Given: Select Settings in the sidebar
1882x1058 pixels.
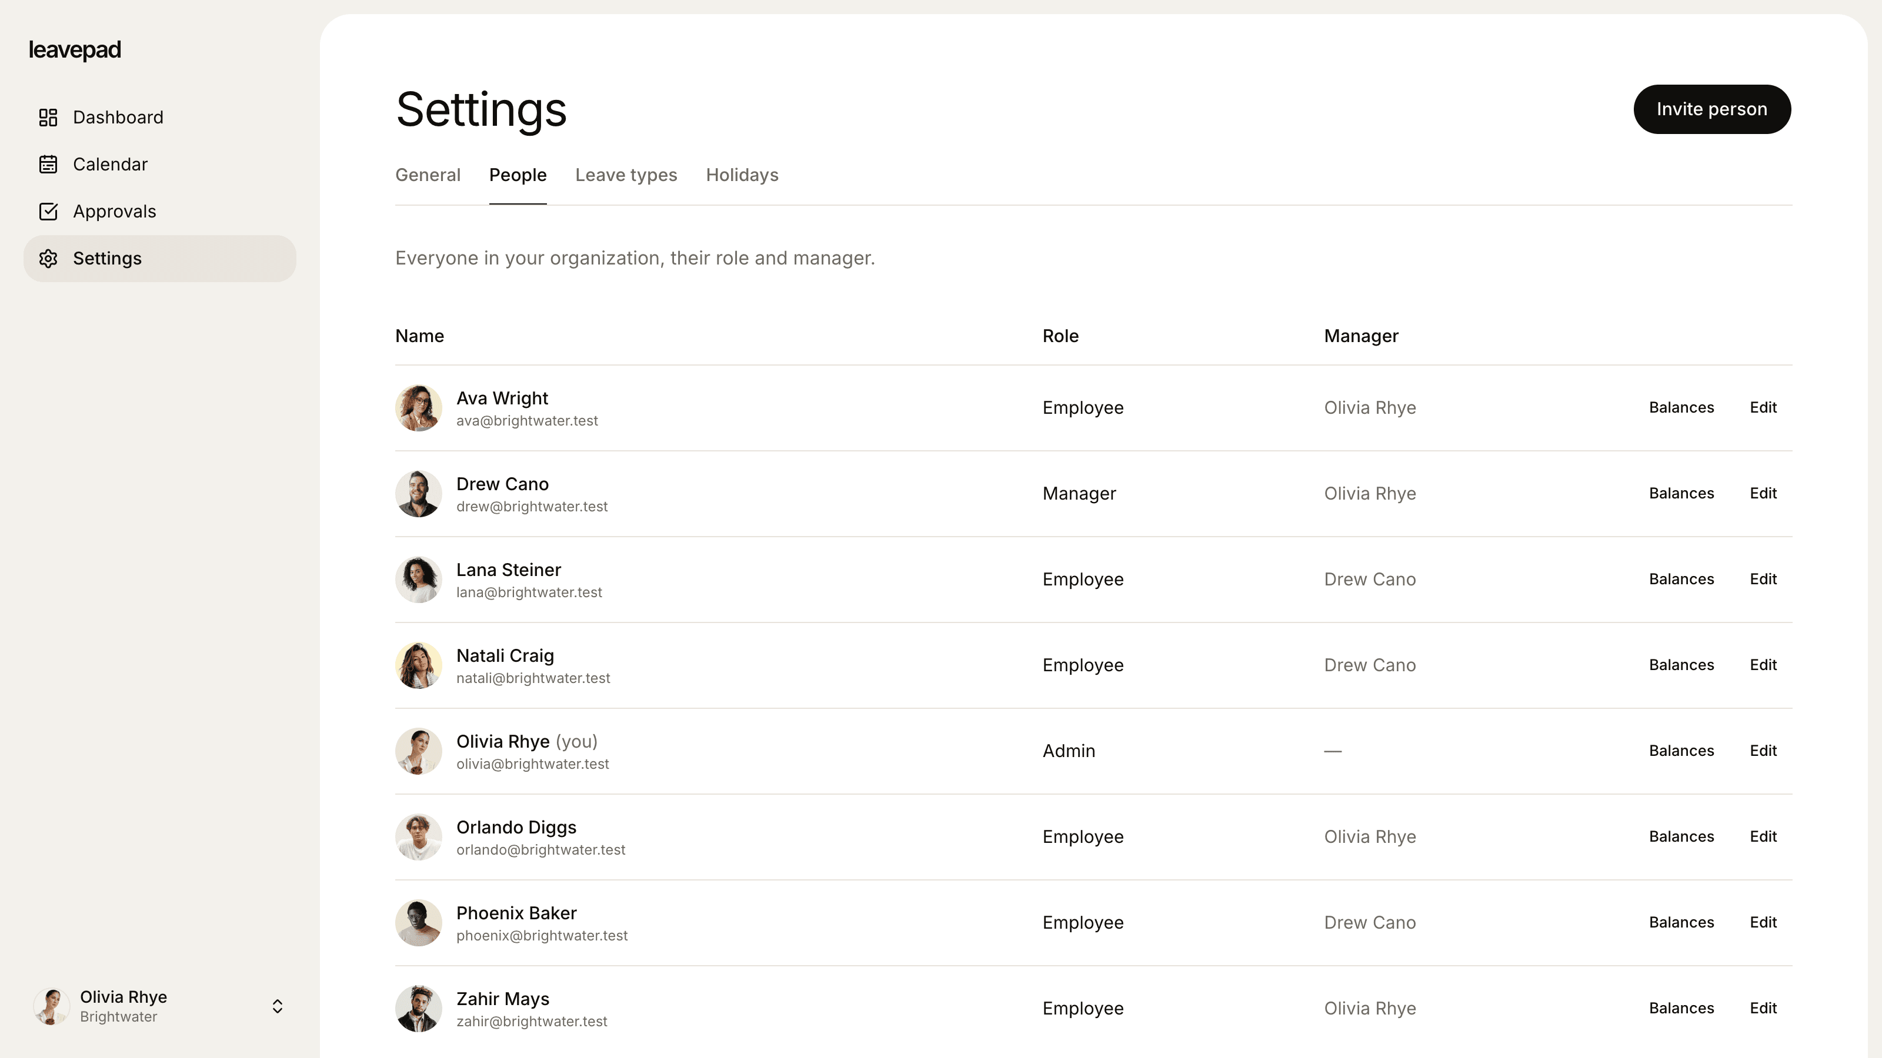Looking at the screenshot, I should pyautogui.click(x=160, y=259).
